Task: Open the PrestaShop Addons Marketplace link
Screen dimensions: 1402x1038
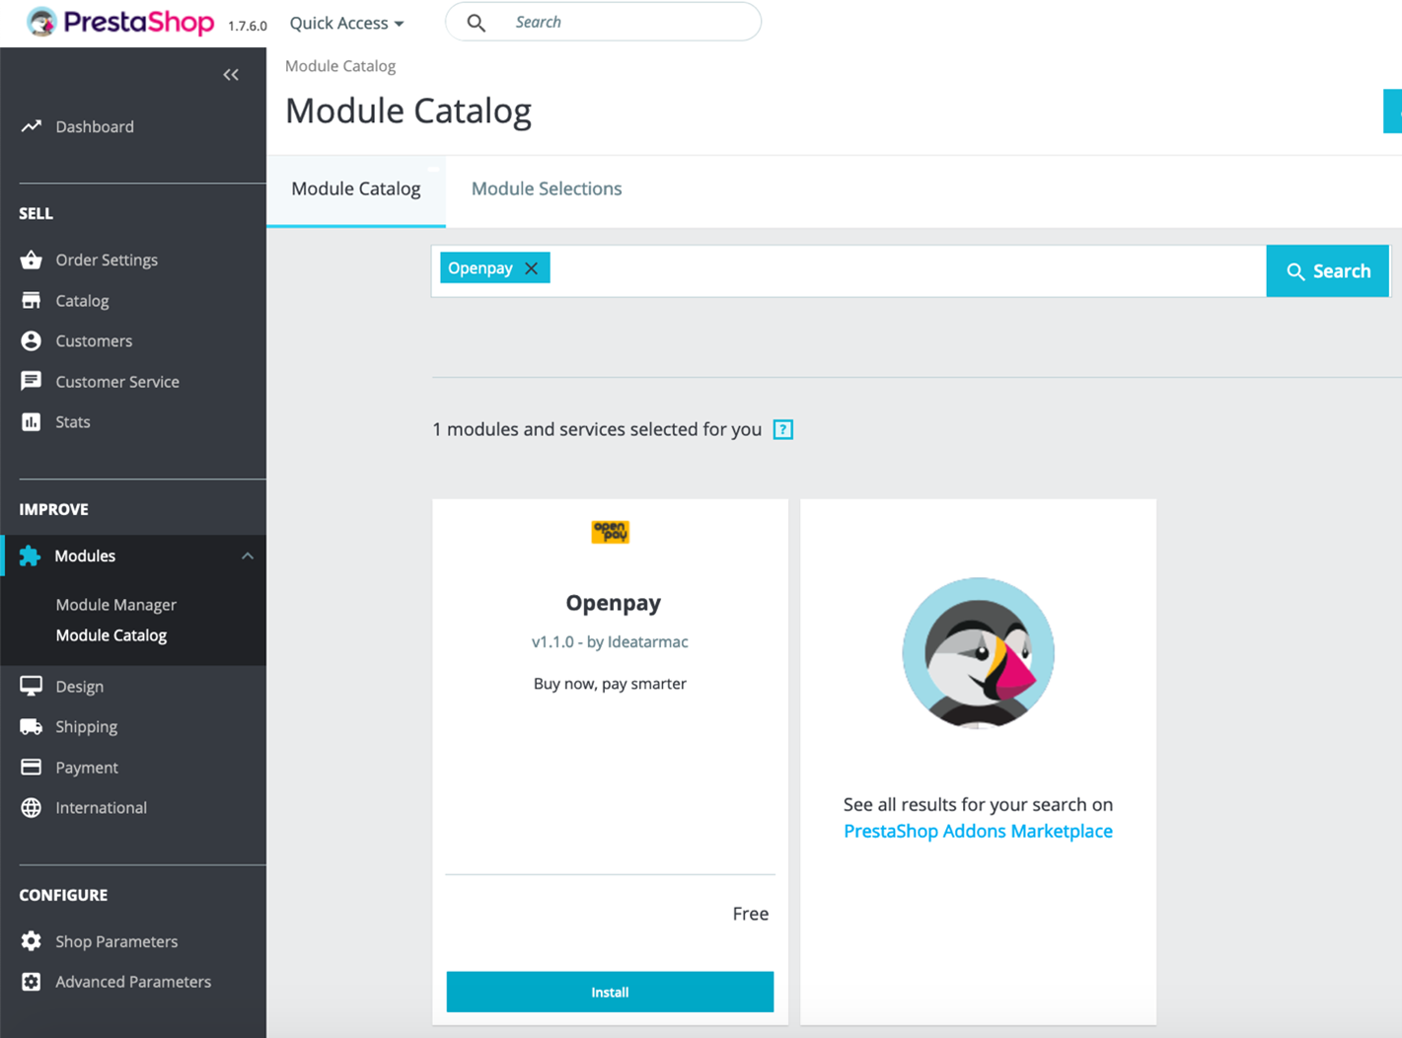Action: 978,831
